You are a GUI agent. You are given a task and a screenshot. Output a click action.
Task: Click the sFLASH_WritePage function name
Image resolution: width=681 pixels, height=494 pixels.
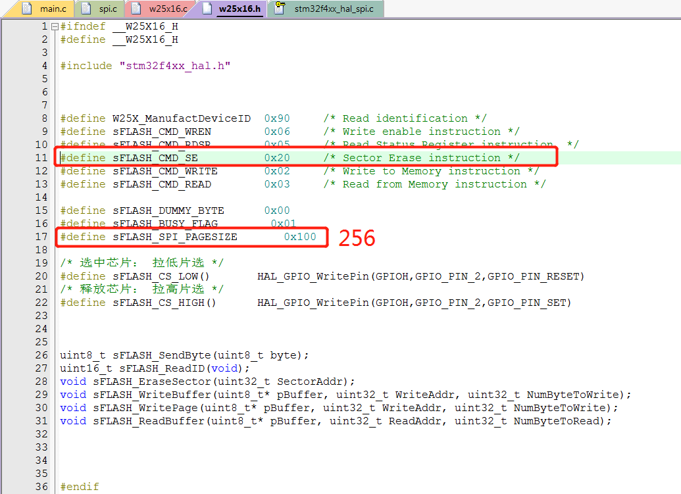click(x=145, y=408)
